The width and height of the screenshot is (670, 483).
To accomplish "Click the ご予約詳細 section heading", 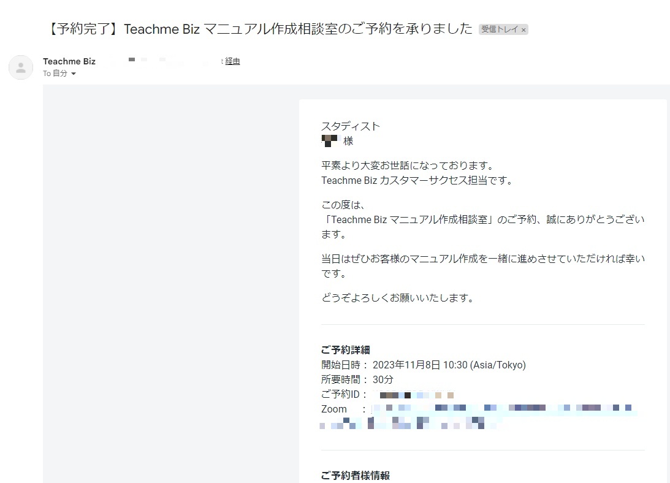I will [345, 350].
